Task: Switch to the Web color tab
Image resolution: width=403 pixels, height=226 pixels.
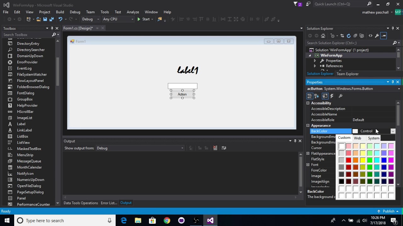Action: coord(357,138)
